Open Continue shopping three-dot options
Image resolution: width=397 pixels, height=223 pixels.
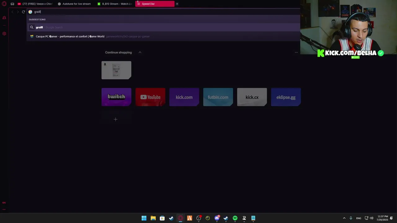(x=296, y=52)
